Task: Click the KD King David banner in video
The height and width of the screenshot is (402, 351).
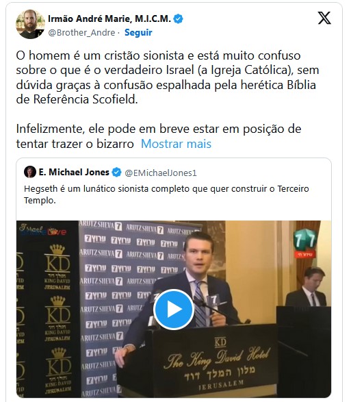Action: 47,309
